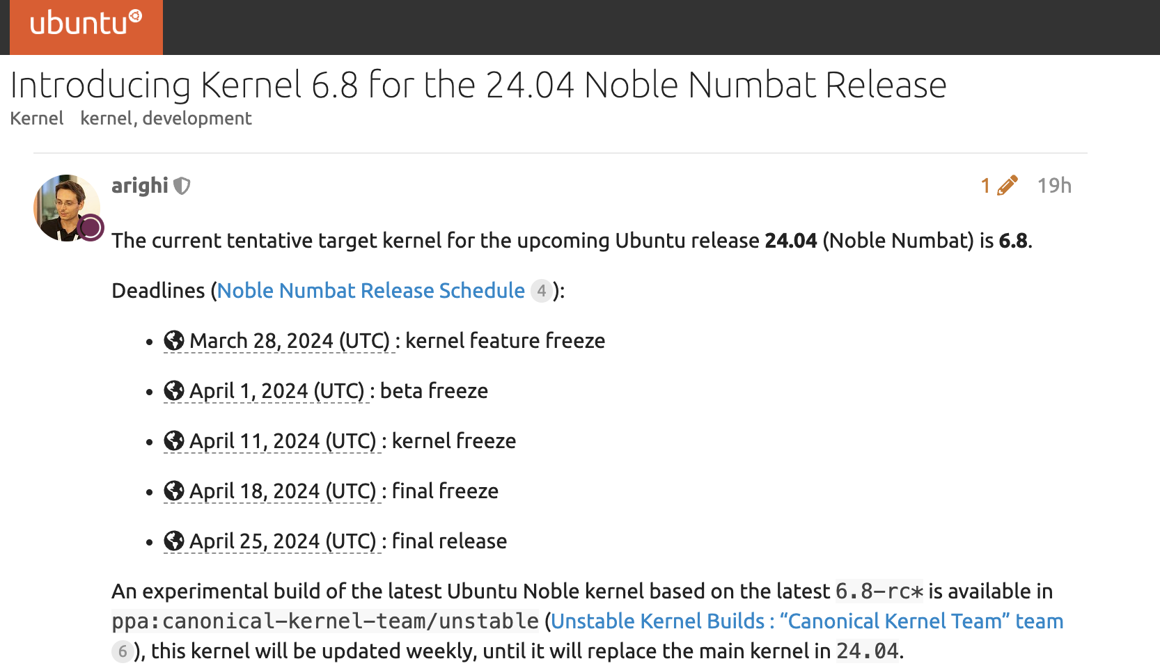Open Unstable Kernel Builds Canonical Kernel Team link
Viewport: 1160px width, 668px height.
[x=807, y=621]
